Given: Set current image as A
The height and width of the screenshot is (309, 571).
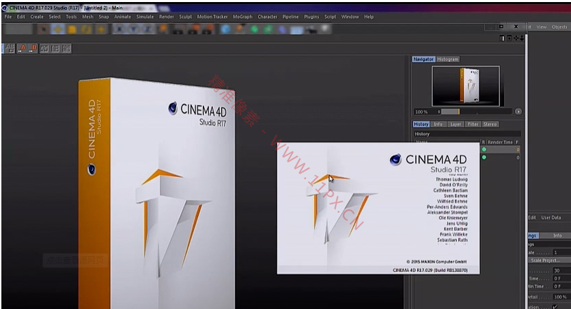Looking at the screenshot, I should tap(21, 48).
